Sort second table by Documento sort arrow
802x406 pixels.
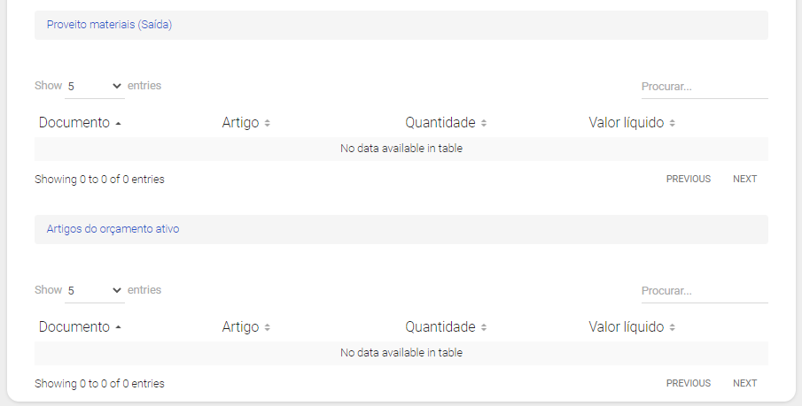pos(119,327)
